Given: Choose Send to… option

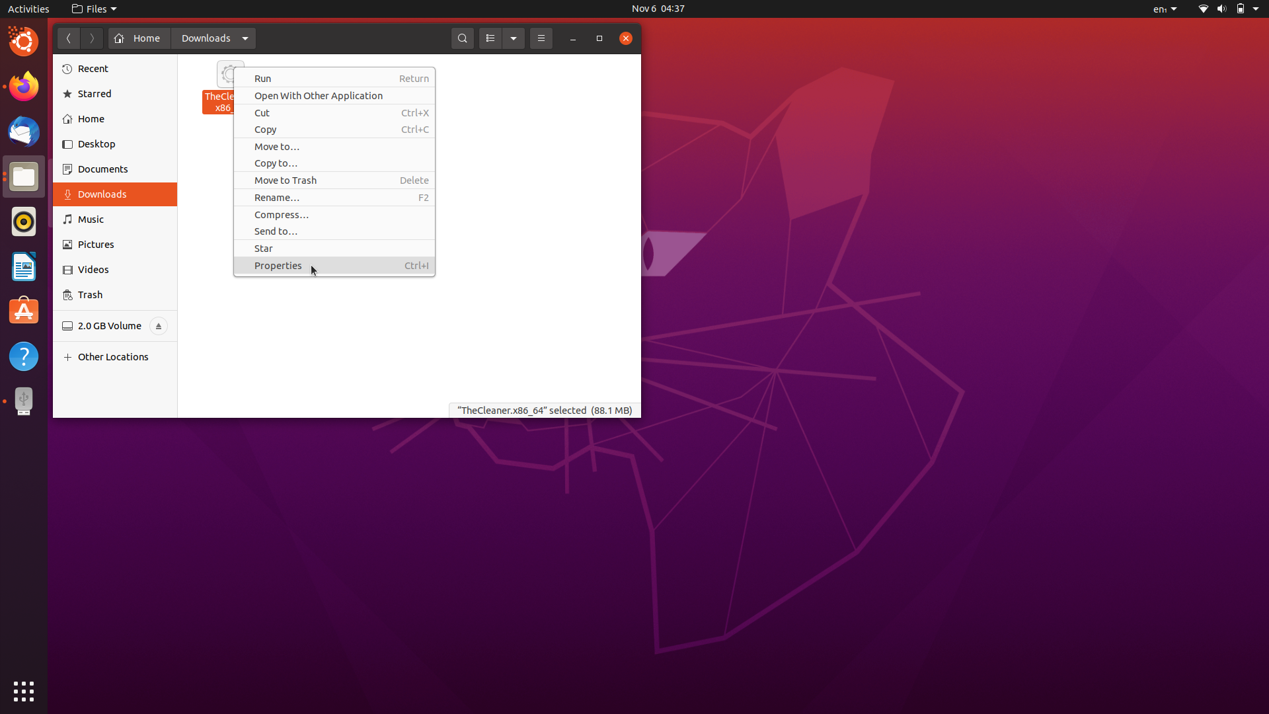Looking at the screenshot, I should [x=334, y=231].
